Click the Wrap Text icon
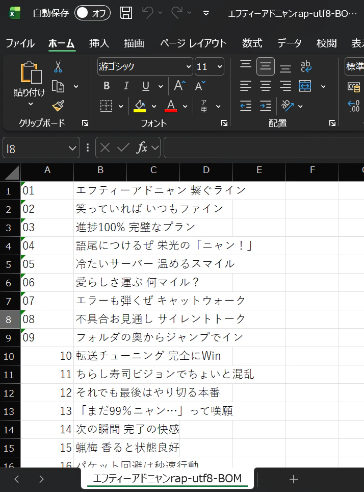 pyautogui.click(x=306, y=66)
